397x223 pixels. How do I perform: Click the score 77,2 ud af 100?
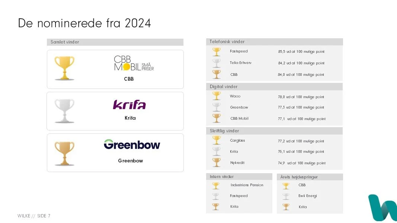point(301,141)
